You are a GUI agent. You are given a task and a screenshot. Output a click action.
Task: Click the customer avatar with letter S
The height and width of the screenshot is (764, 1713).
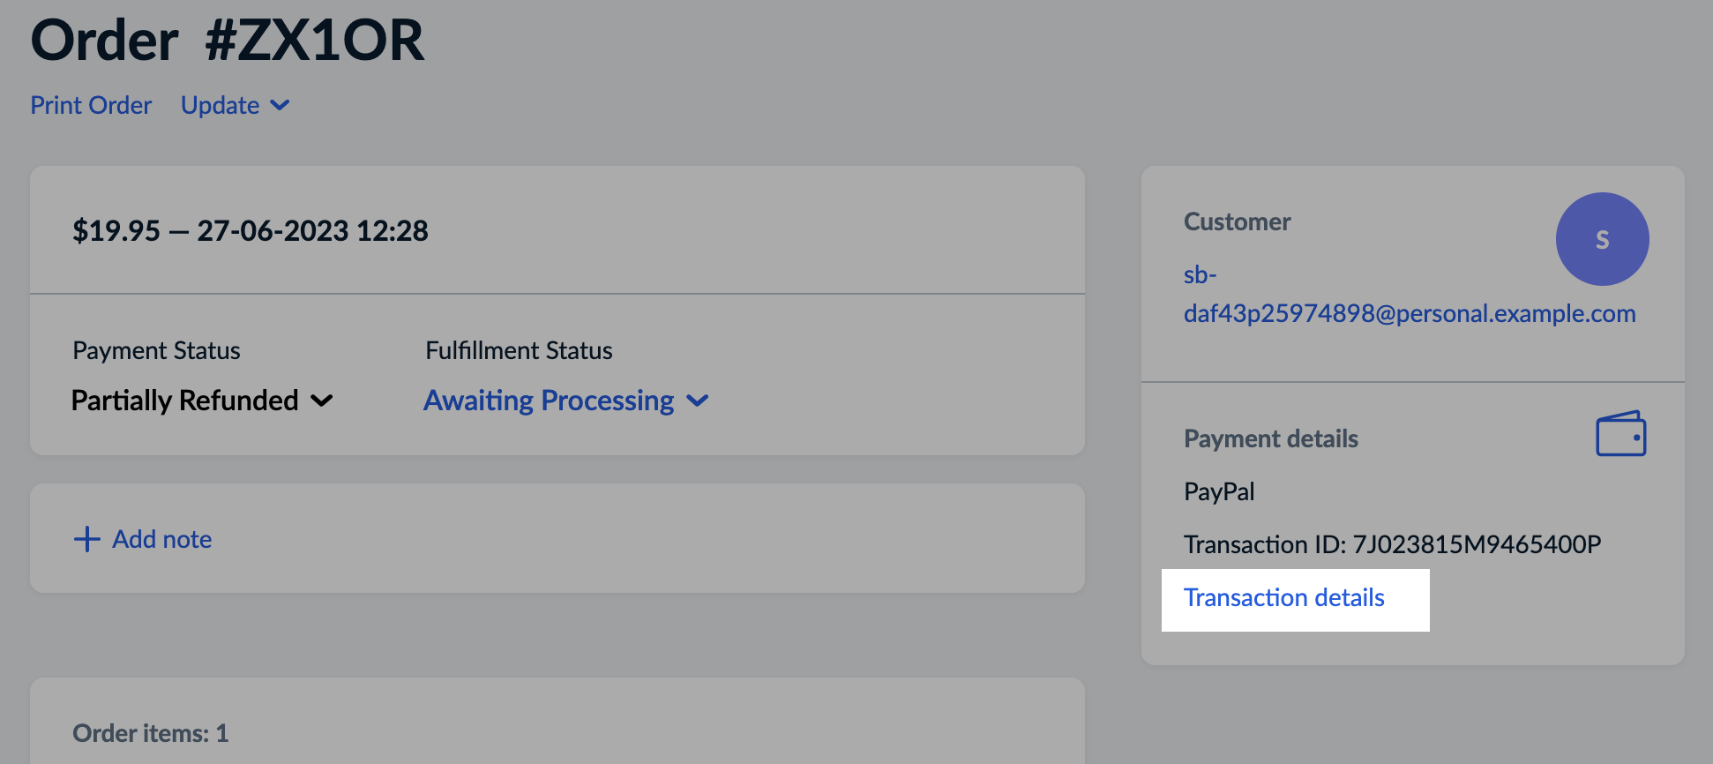[1602, 239]
